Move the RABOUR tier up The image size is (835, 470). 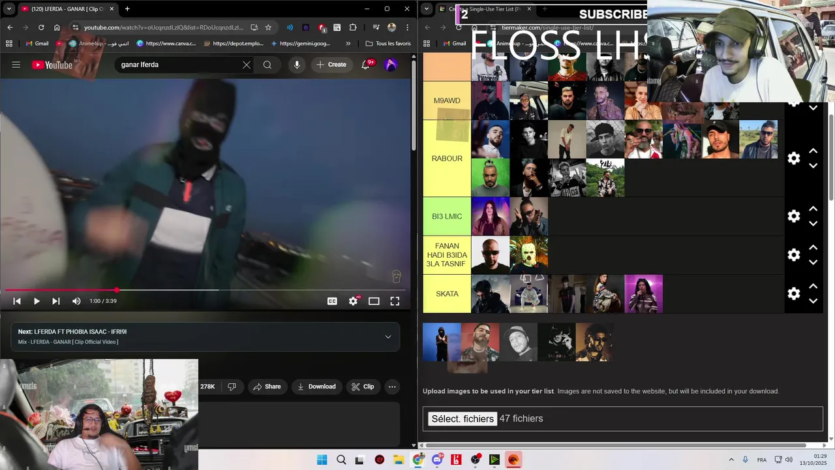(813, 151)
